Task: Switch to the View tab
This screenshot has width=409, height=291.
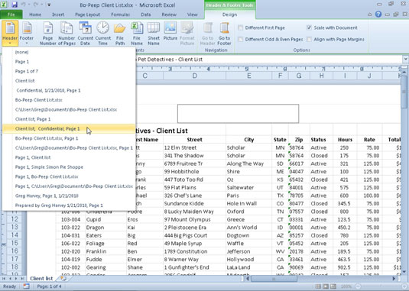Action: point(192,15)
